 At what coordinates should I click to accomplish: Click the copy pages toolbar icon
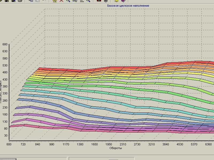pos(31,1)
